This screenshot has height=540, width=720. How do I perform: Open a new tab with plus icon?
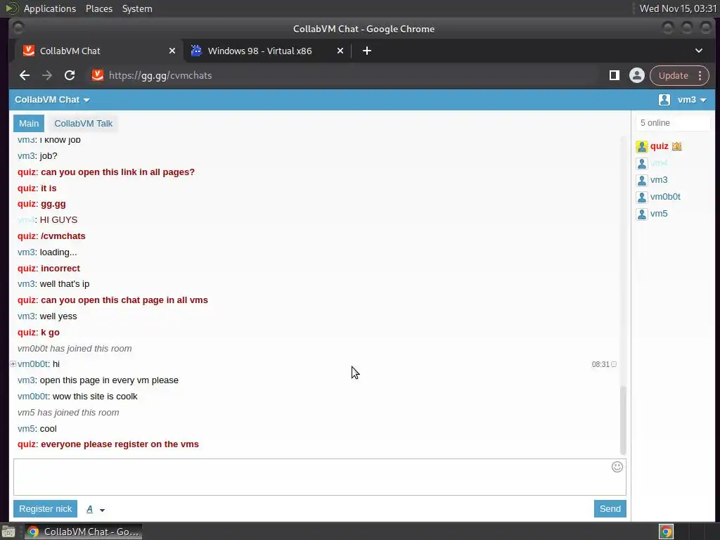[x=367, y=51]
